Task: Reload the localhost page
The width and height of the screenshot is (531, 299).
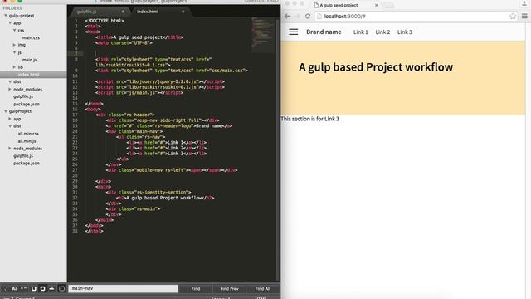Action: click(308, 16)
